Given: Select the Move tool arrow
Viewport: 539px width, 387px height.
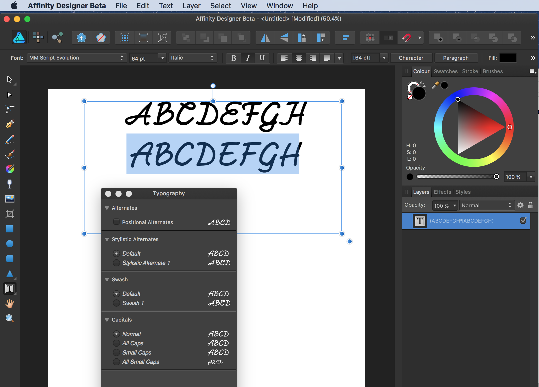Looking at the screenshot, I should 10,79.
